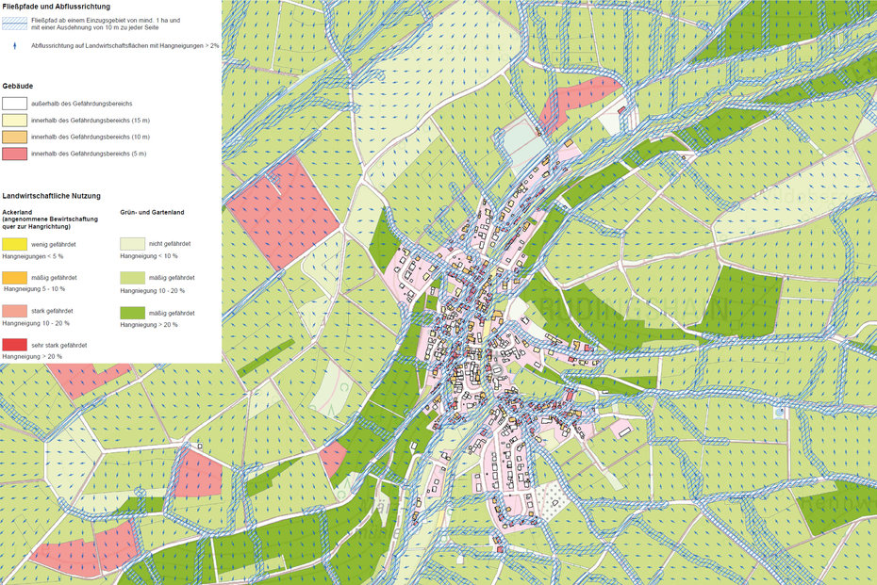The width and height of the screenshot is (877, 585).
Task: Click the dark green Hangneigung > 20 % swatch
Action: coord(133,313)
